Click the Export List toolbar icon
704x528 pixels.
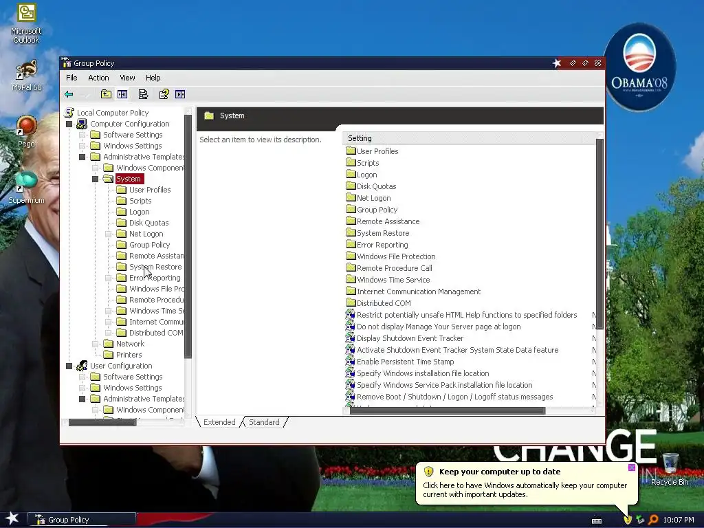(143, 94)
